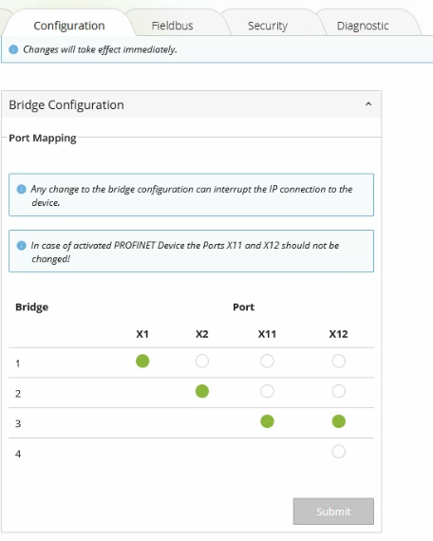This screenshot has width=433, height=541.
Task: Select Bridge 3 for port X12
Action: pyautogui.click(x=339, y=421)
